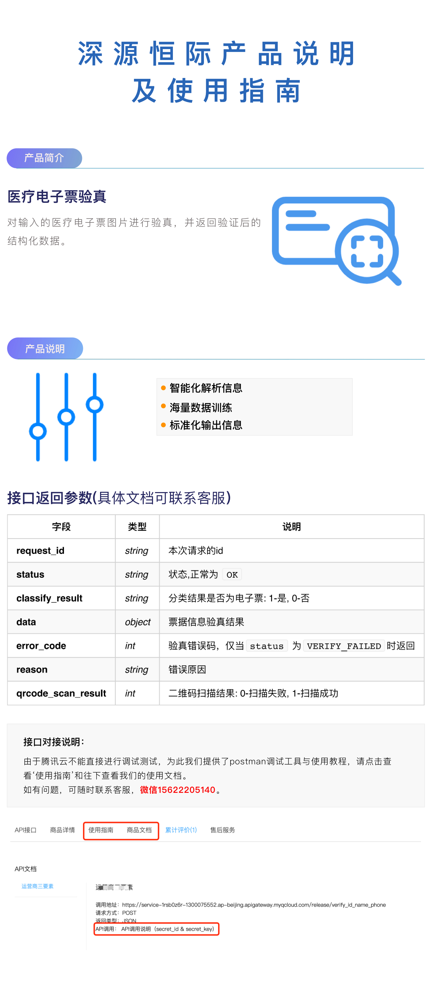Click the object type cell in data row
The height and width of the screenshot is (982, 430).
(x=137, y=622)
